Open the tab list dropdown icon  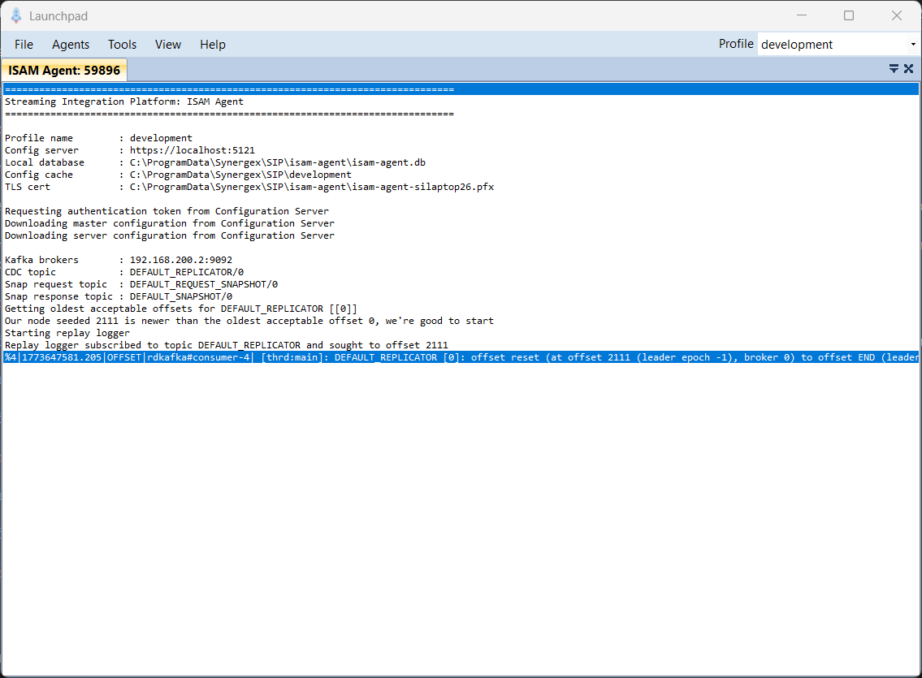[894, 69]
